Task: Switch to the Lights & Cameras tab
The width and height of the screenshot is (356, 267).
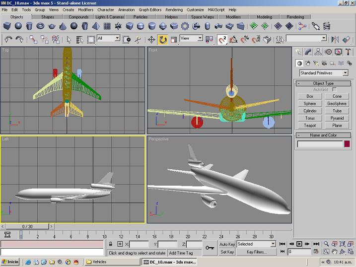Action: coord(109,17)
